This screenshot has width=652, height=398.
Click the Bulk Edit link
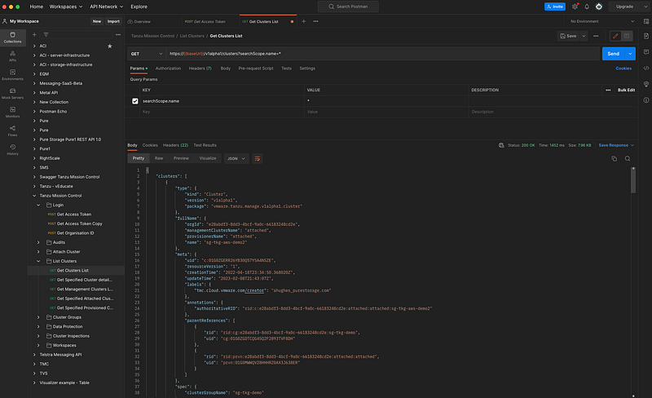point(626,90)
